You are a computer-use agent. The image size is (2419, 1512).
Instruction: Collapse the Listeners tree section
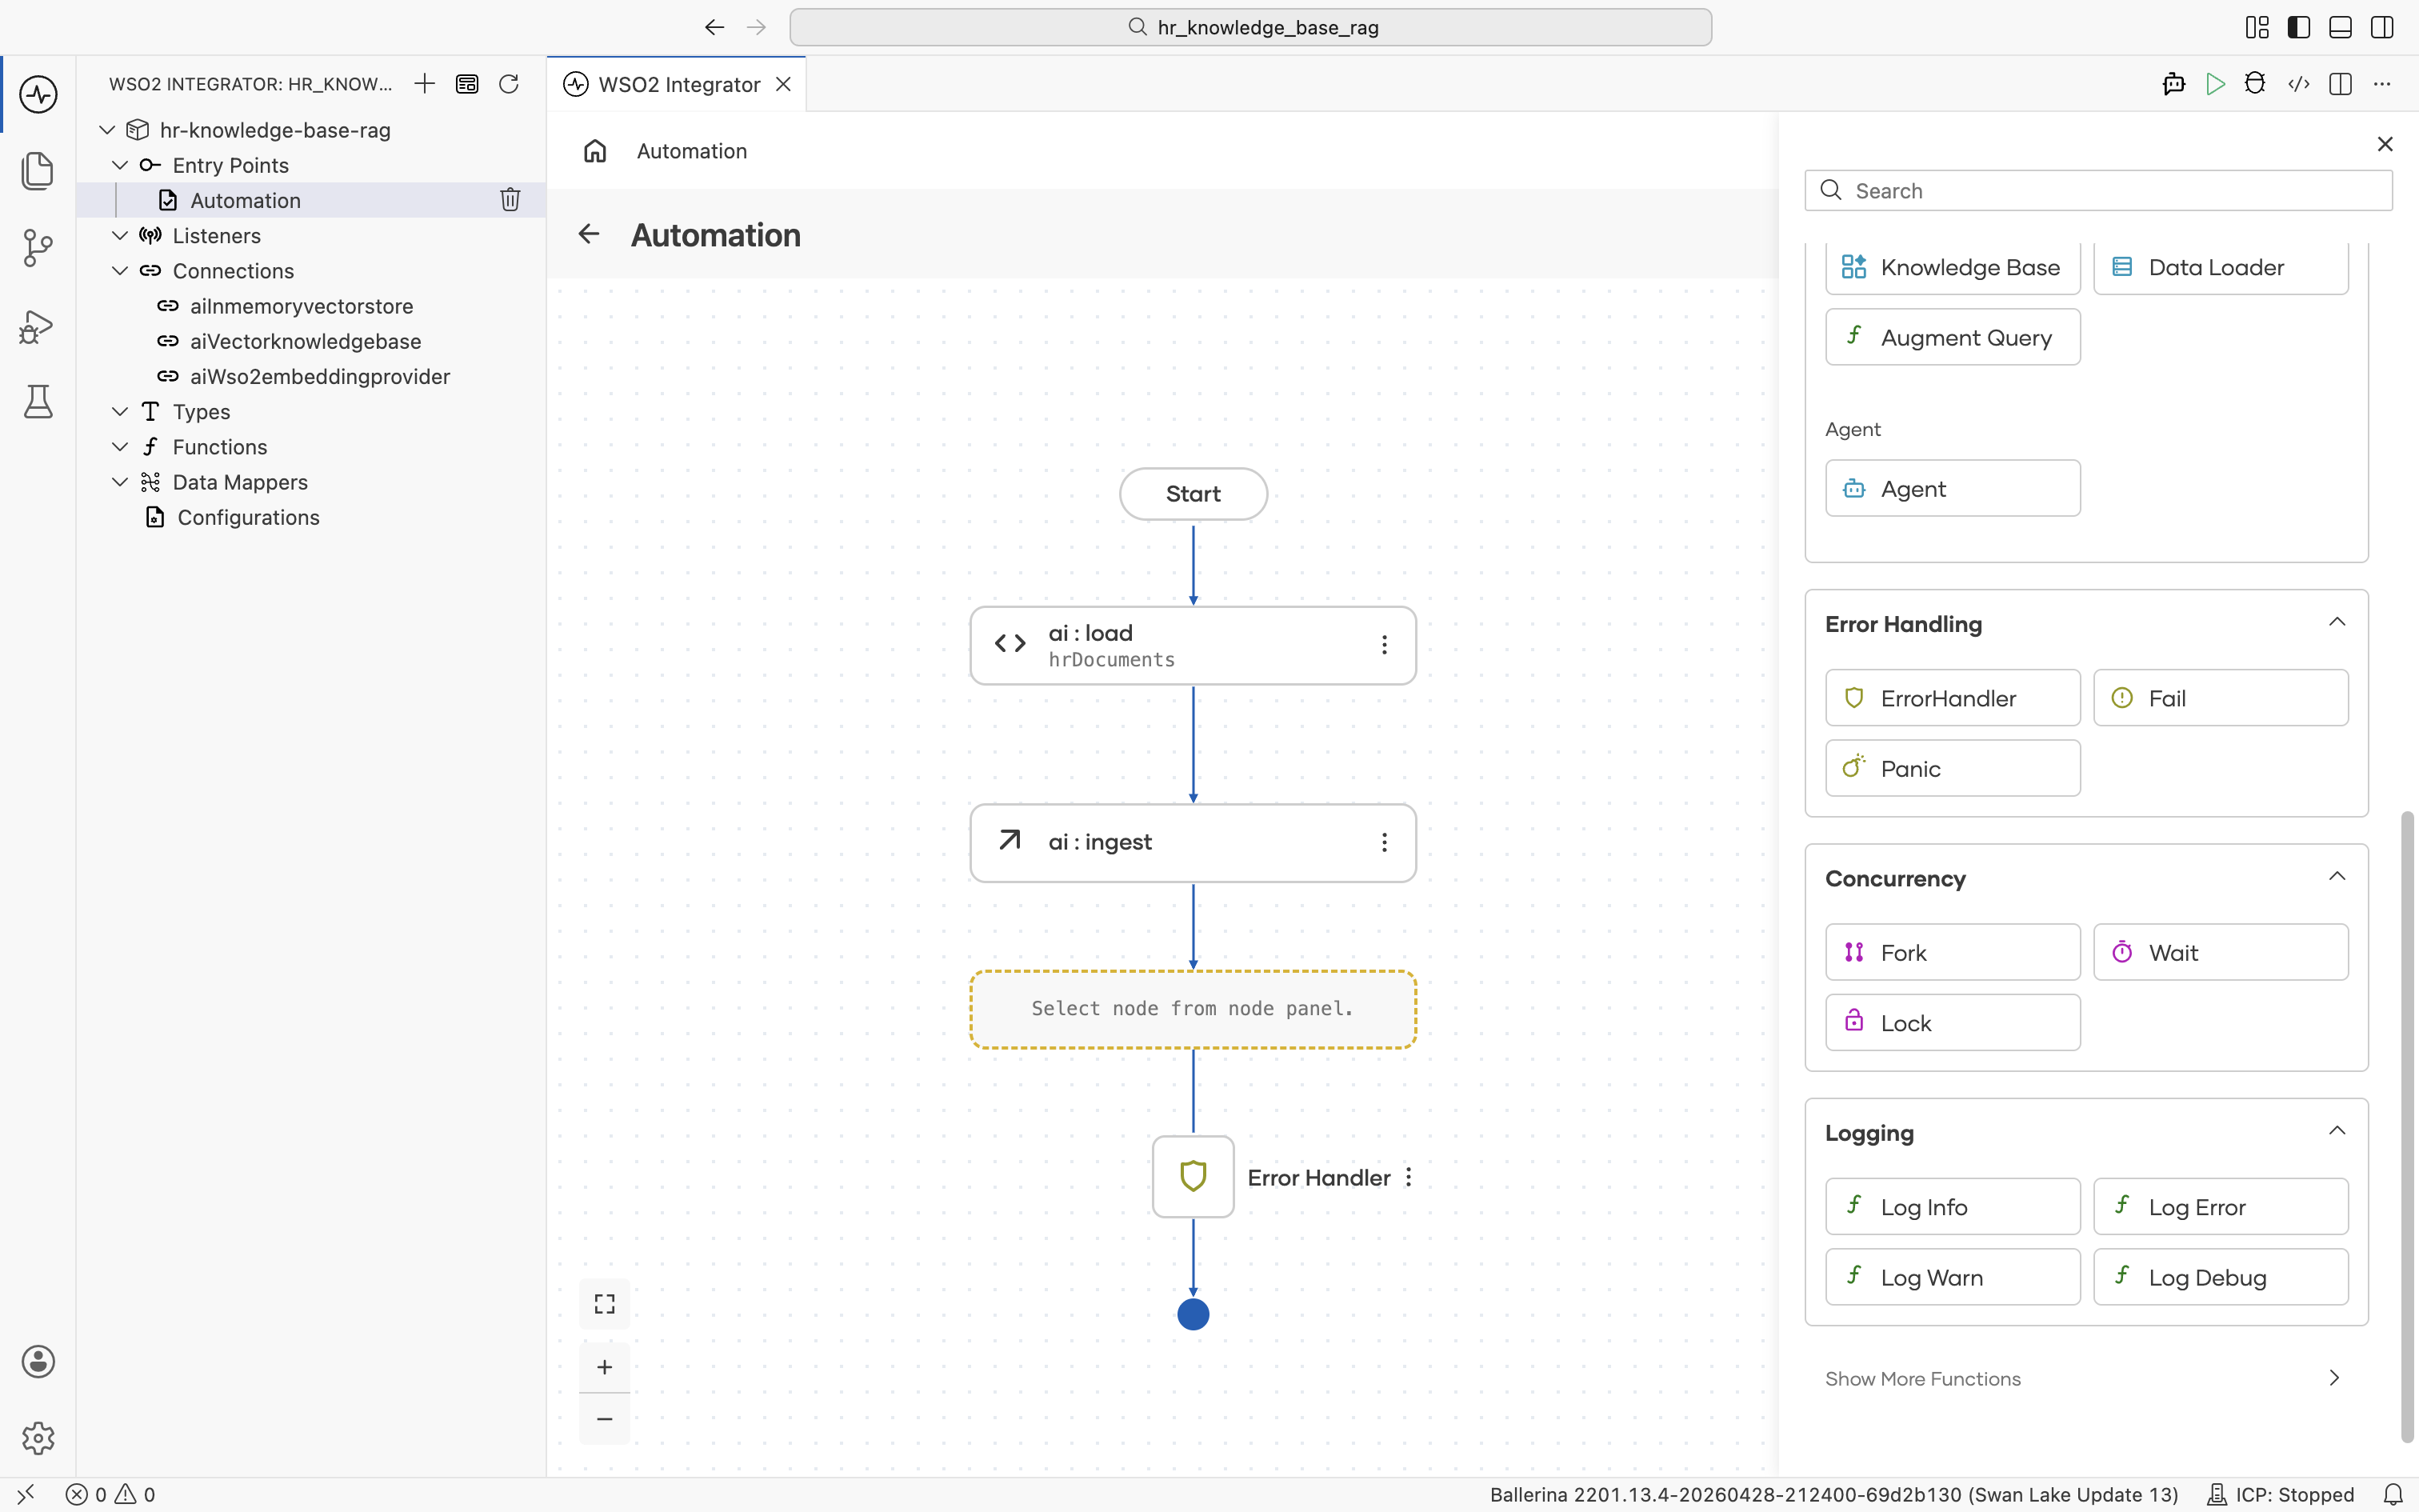(120, 235)
